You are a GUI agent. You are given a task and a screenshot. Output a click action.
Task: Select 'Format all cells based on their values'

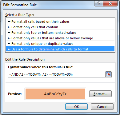(60, 22)
